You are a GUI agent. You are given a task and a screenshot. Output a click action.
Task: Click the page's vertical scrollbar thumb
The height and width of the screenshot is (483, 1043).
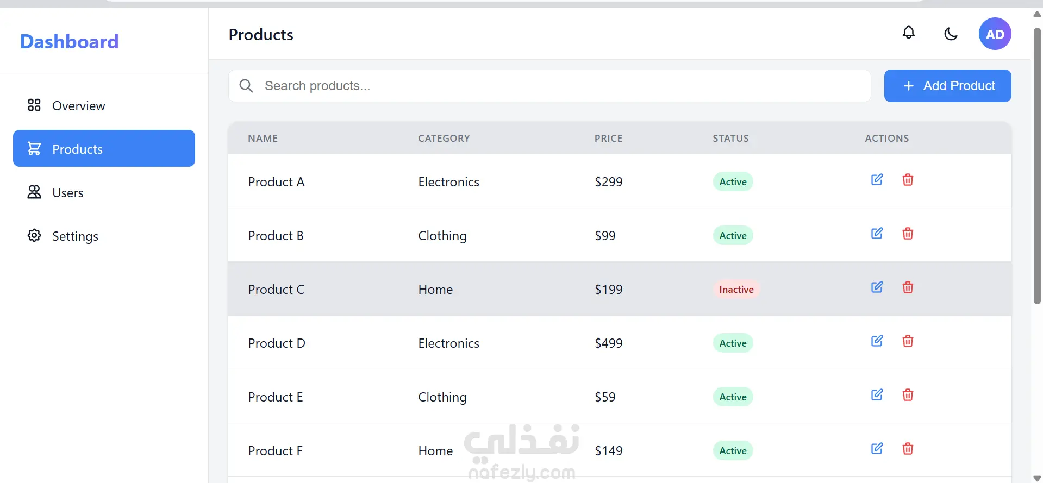click(x=1037, y=166)
